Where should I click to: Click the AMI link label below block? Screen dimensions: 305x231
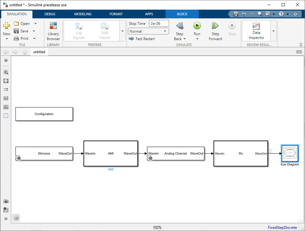click(x=111, y=169)
